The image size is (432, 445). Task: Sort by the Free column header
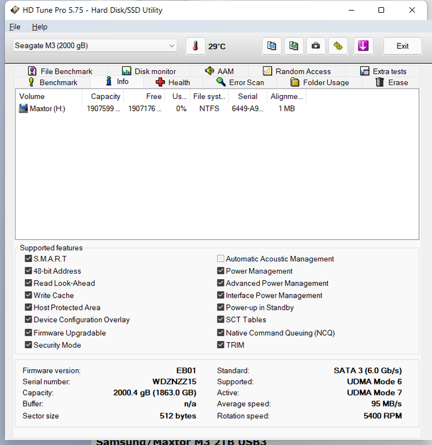point(144,96)
